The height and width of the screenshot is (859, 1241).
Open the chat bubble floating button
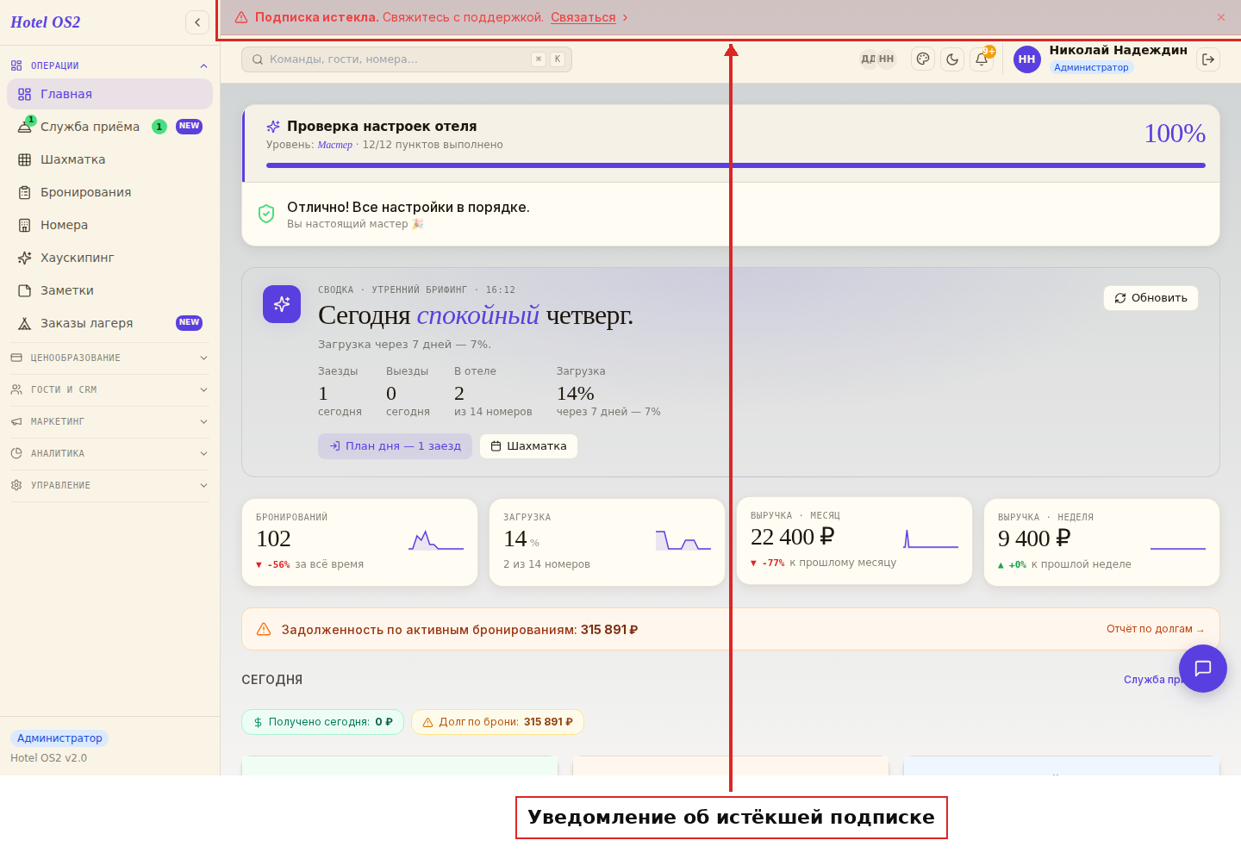[1203, 669]
